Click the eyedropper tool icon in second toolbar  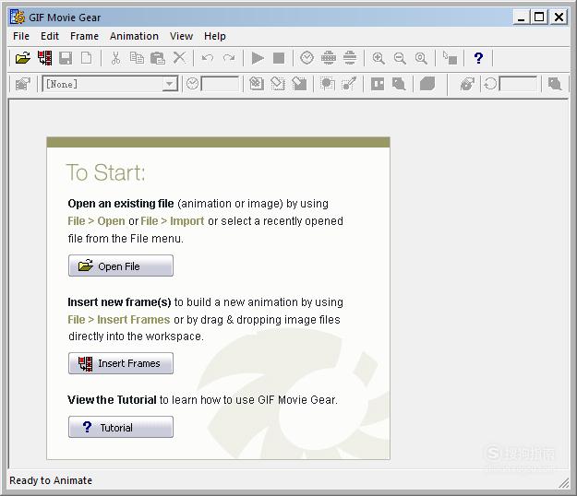pyautogui.click(x=349, y=84)
